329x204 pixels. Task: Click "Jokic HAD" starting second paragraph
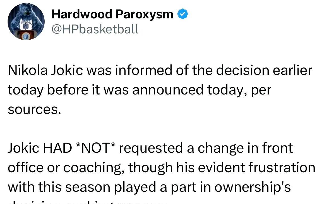(x=40, y=148)
